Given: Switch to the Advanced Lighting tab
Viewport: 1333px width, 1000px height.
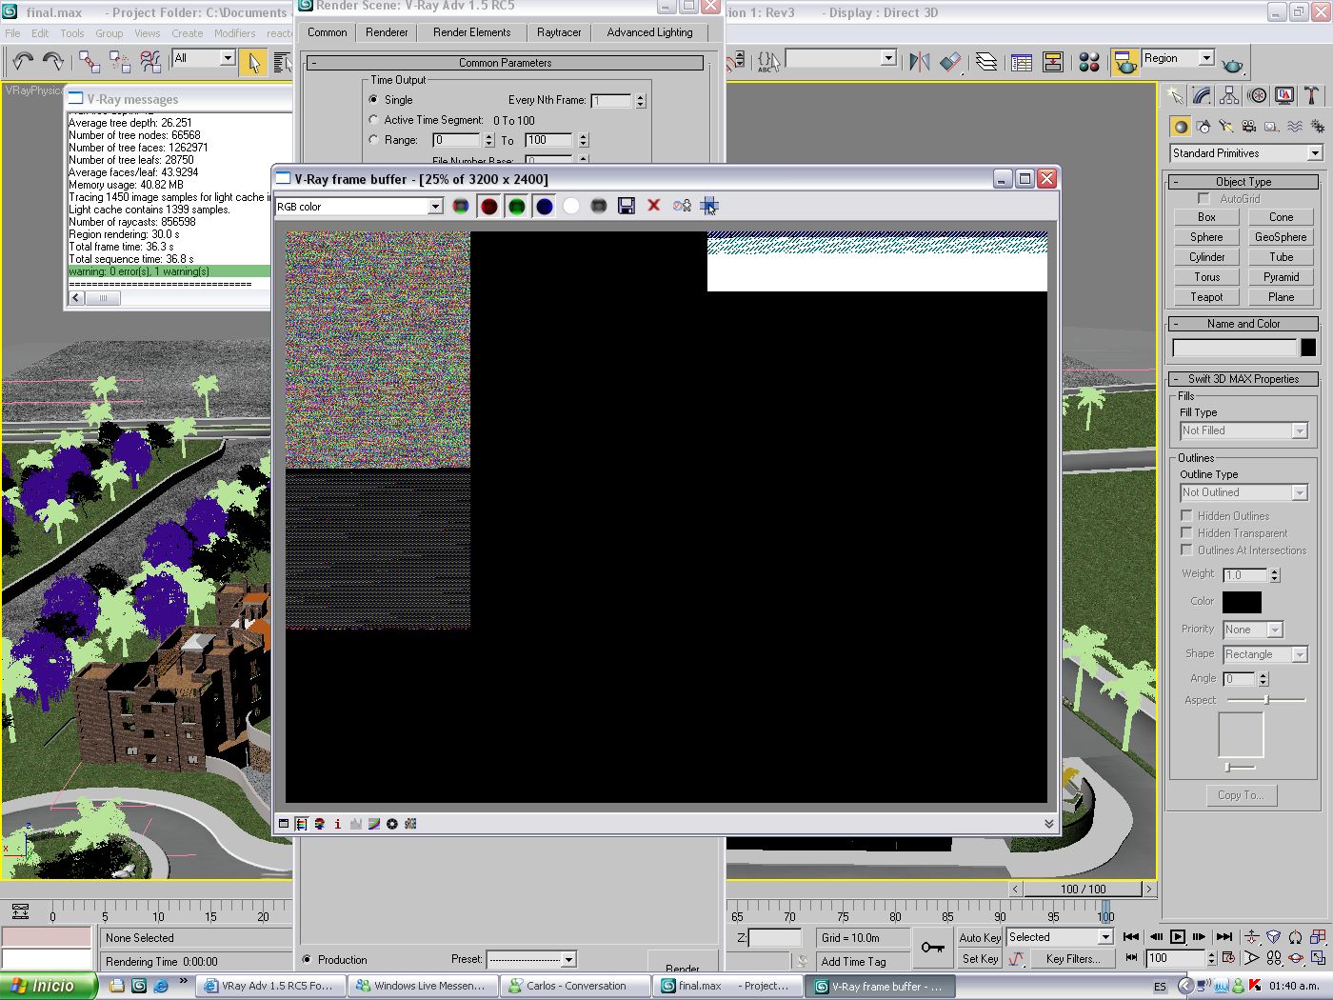Looking at the screenshot, I should pyautogui.click(x=650, y=32).
